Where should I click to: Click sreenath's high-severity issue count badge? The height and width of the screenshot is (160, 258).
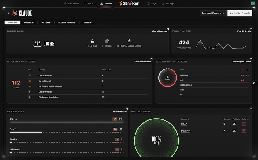tap(243, 76)
